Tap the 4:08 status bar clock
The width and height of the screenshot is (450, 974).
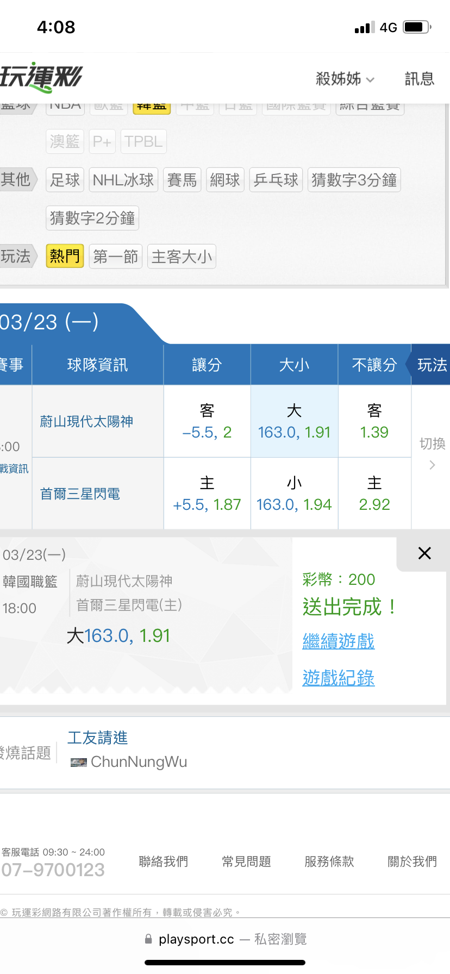tap(56, 27)
